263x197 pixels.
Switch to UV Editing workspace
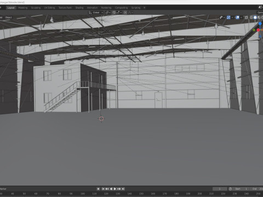[x=49, y=8]
